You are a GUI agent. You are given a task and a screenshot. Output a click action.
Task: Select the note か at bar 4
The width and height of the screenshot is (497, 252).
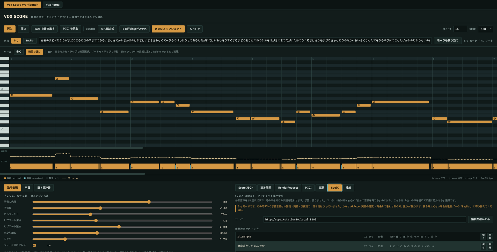[x=212, y=112]
